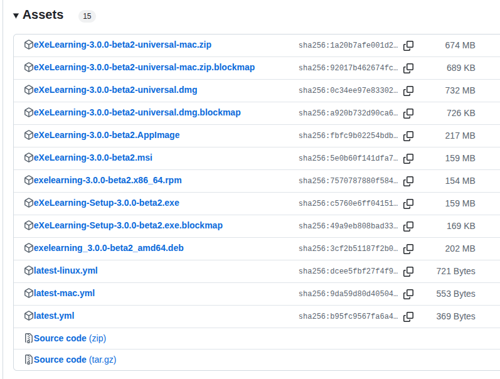The height and width of the screenshot is (379, 500).
Task: Copy SHA256 for latest-mac.yml
Action: (x=408, y=294)
